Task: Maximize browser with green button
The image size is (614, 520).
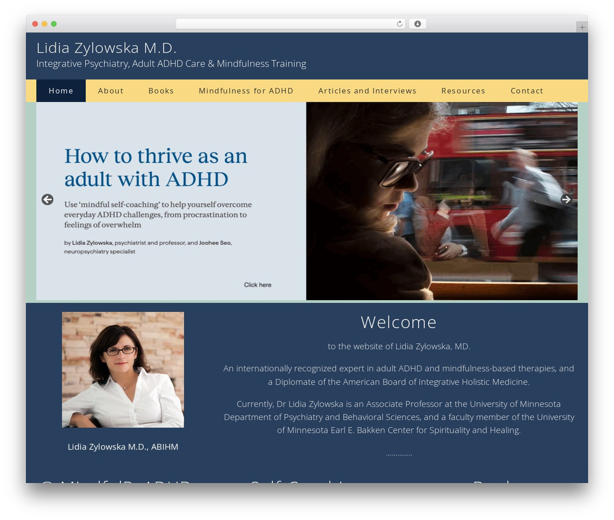Action: click(x=54, y=24)
